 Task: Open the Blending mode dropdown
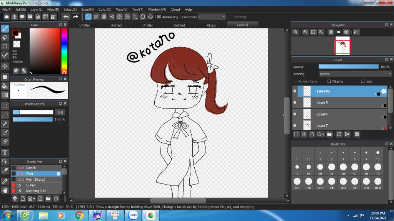pos(355,74)
